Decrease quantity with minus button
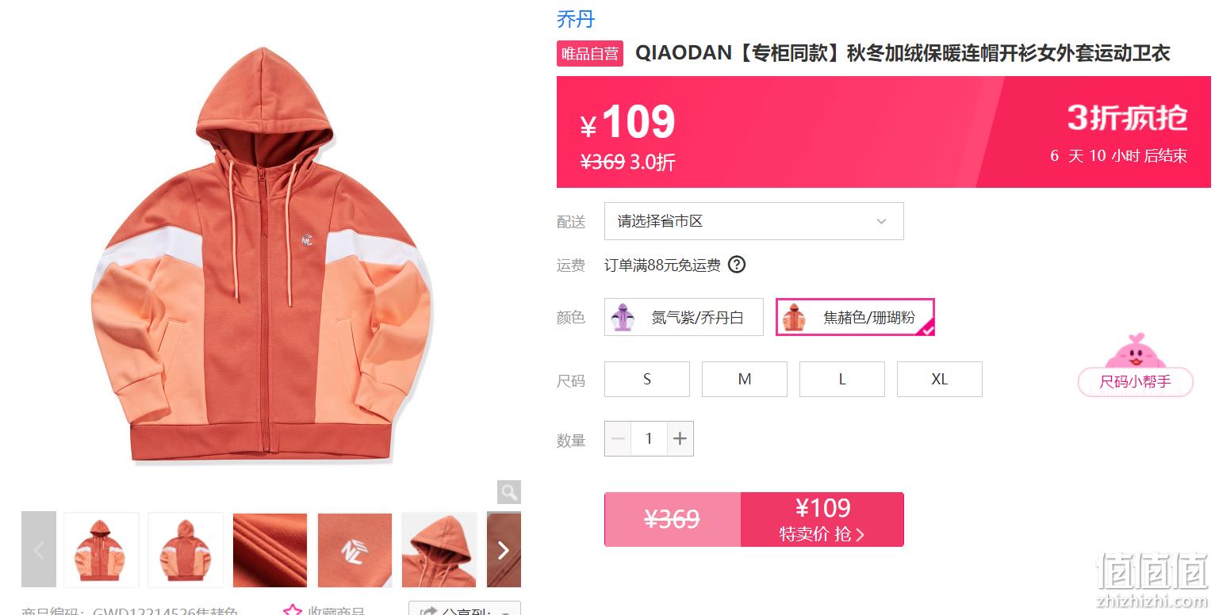 (619, 438)
